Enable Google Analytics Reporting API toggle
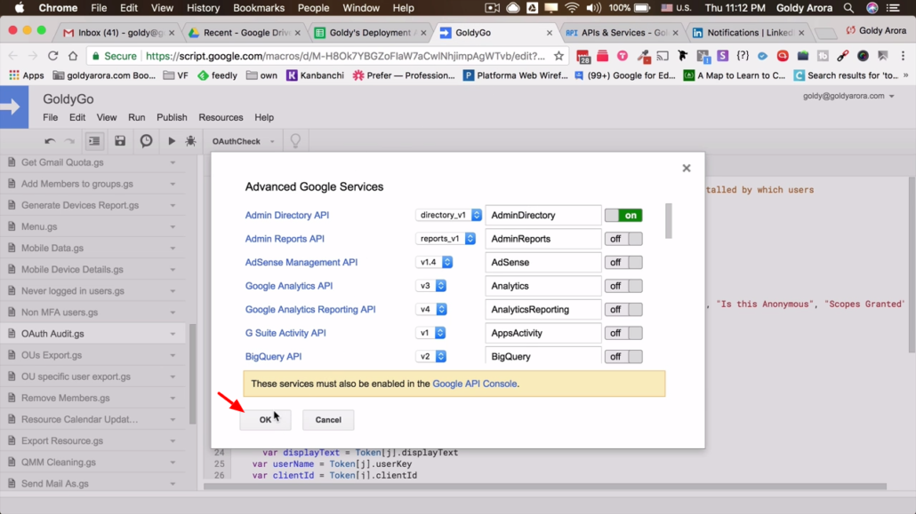The image size is (916, 514). (623, 309)
